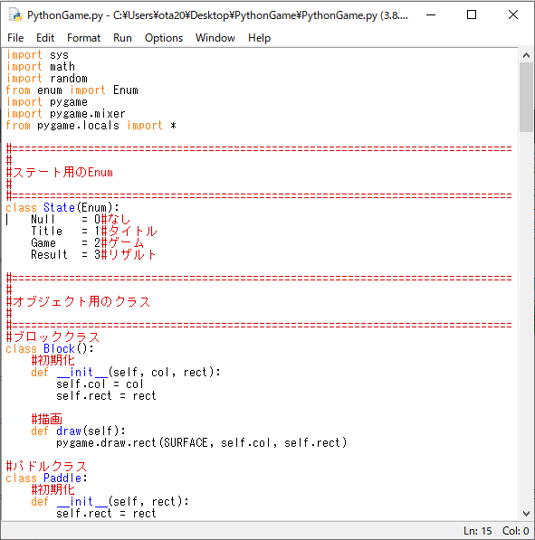Maximize the IDLE editor window
535x540 pixels.
click(472, 14)
